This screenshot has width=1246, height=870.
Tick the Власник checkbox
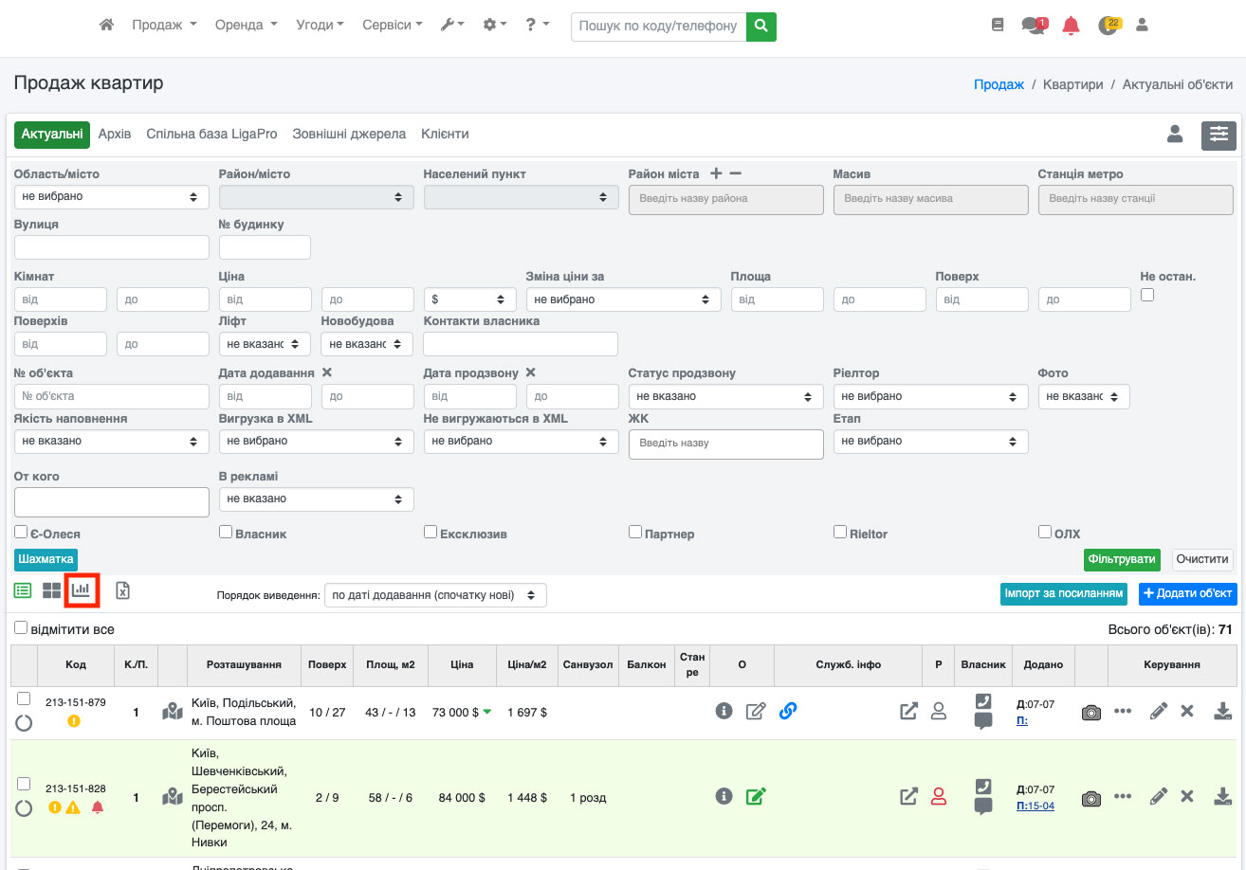(x=226, y=533)
